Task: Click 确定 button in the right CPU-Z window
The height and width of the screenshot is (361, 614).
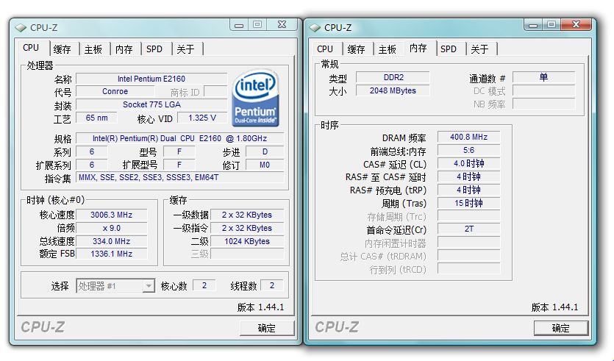Action: [x=561, y=328]
